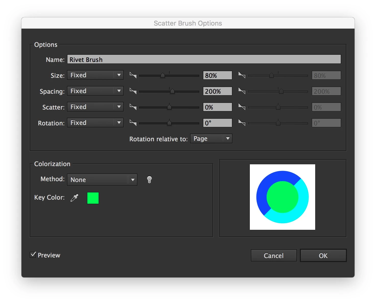Click the disabled Size 80% maximum field
Image resolution: width=376 pixels, height=303 pixels.
326,75
